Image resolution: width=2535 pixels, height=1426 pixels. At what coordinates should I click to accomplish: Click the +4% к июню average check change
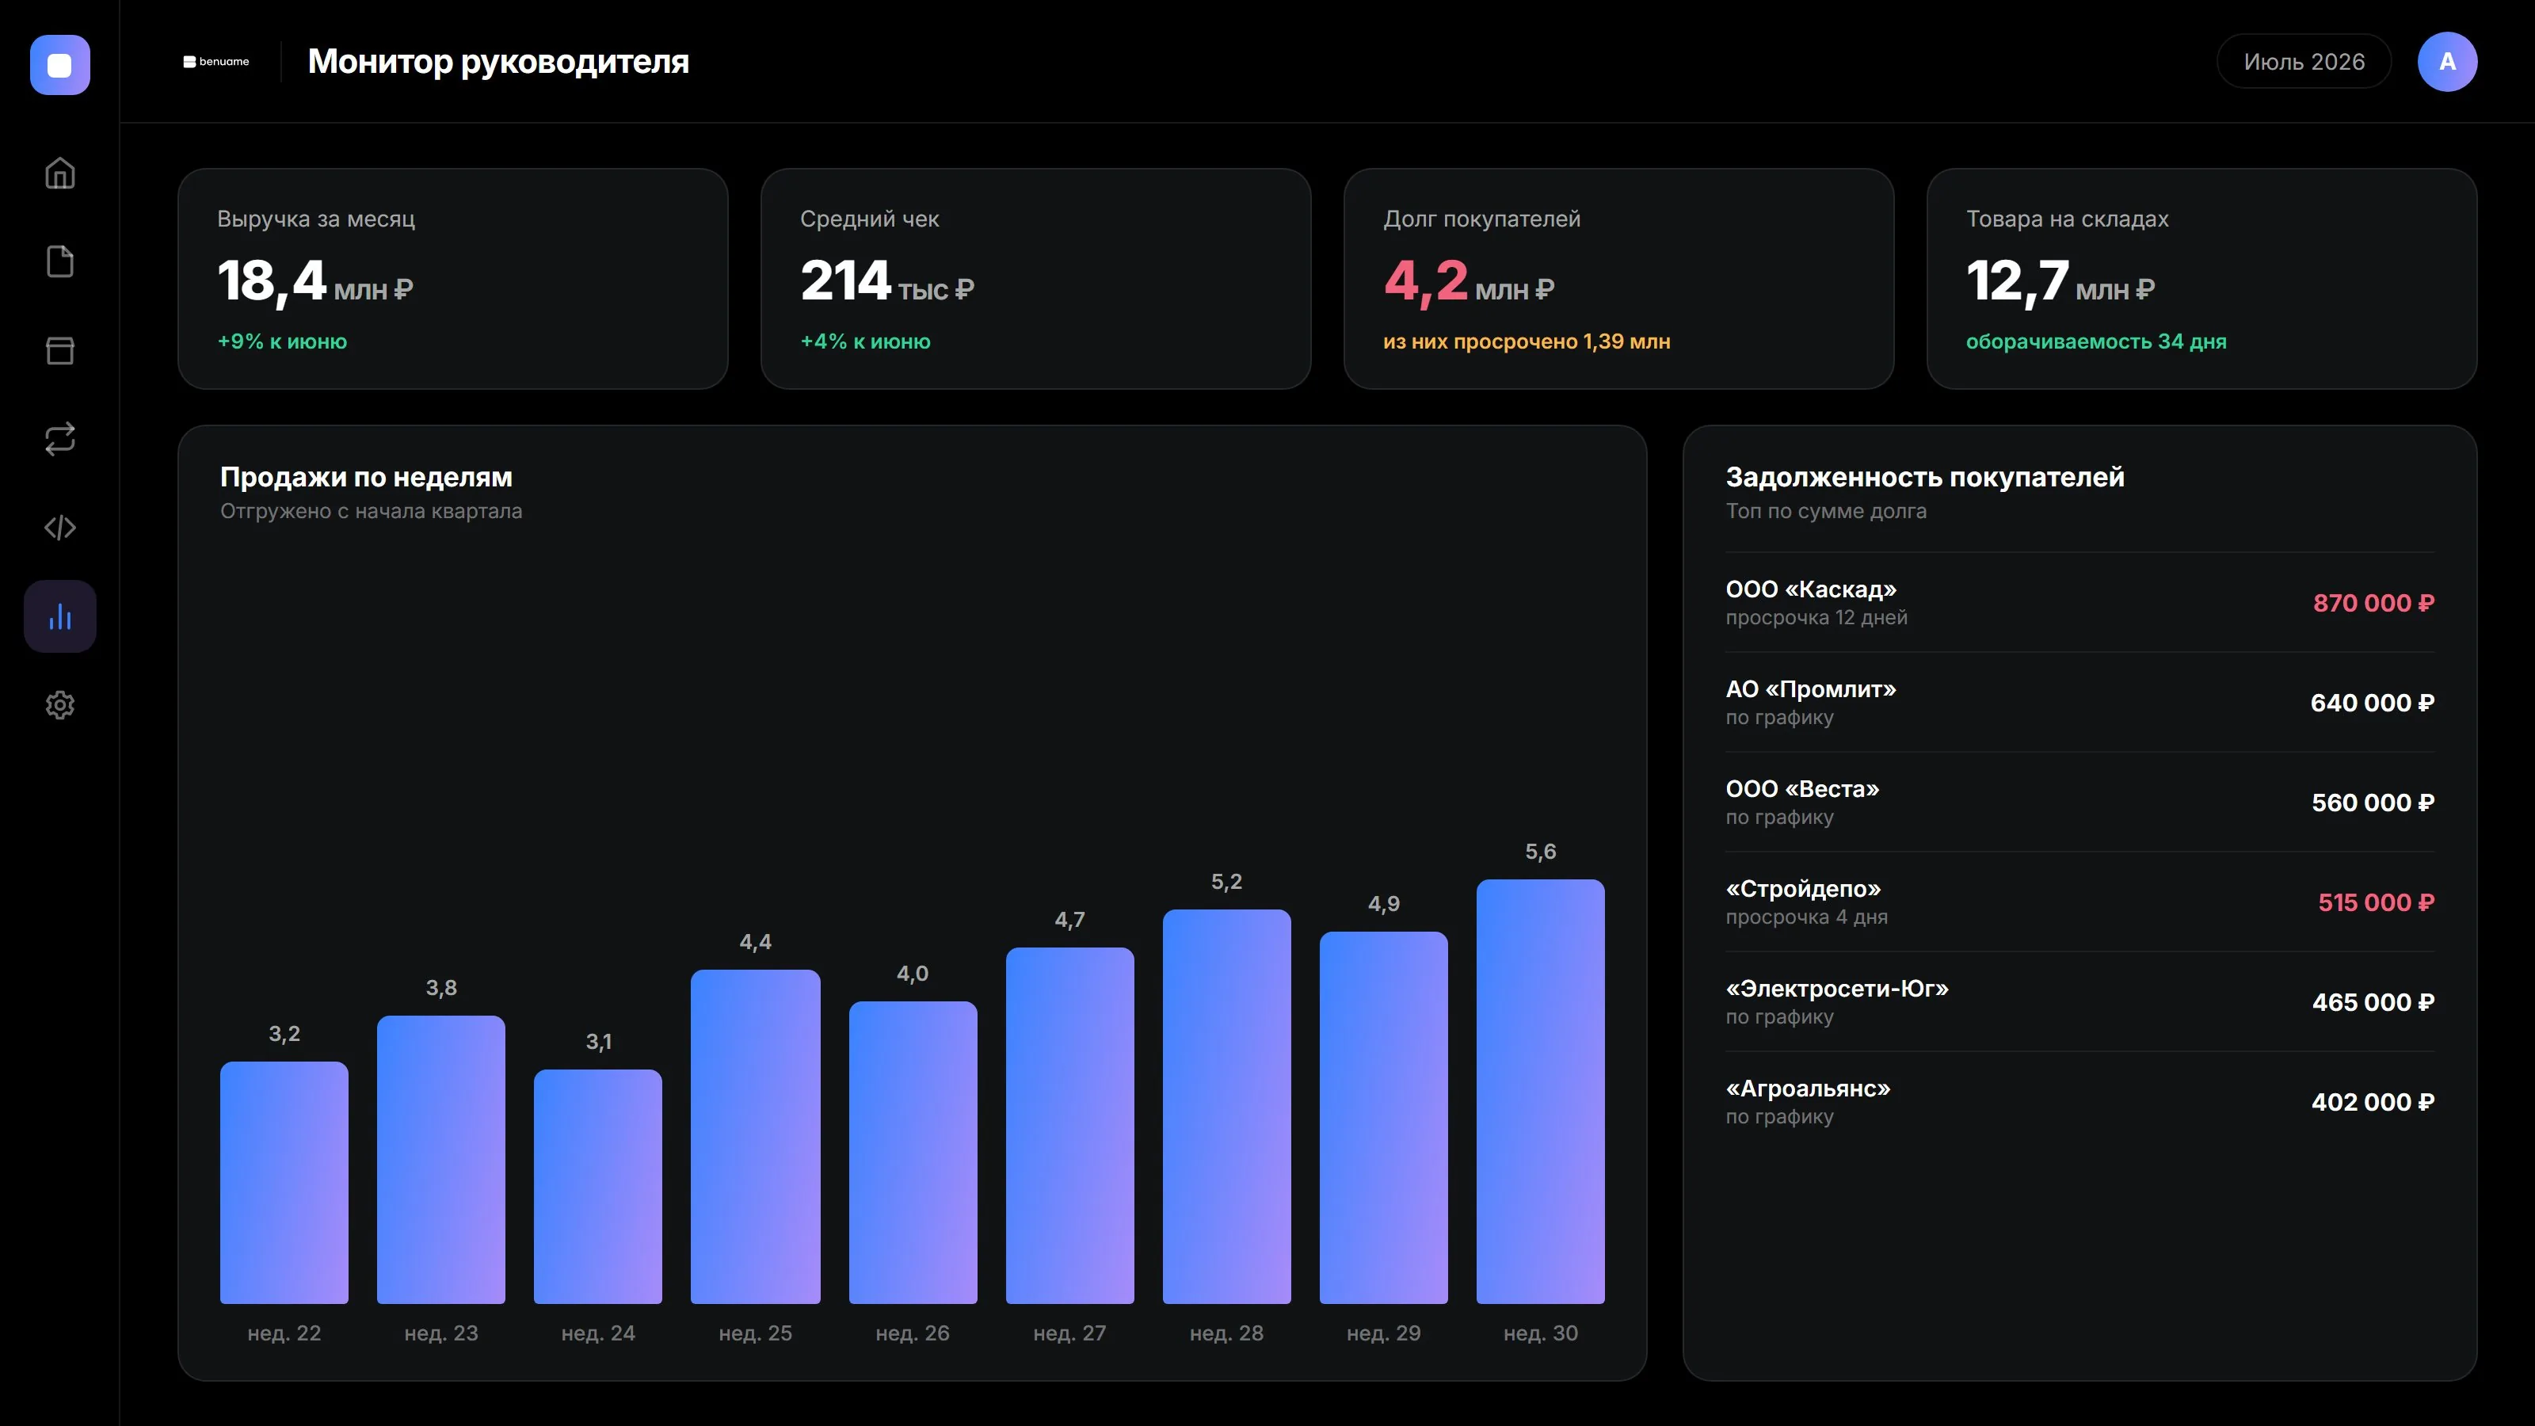[x=865, y=341]
